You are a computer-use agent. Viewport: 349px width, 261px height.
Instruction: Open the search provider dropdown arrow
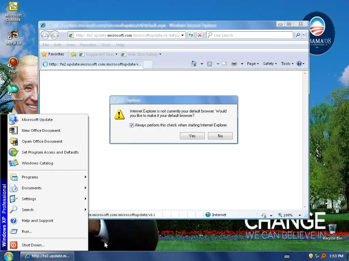pos(304,35)
